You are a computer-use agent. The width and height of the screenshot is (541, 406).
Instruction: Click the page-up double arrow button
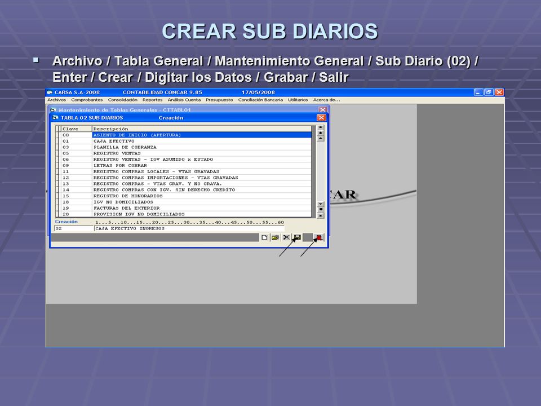point(321,133)
